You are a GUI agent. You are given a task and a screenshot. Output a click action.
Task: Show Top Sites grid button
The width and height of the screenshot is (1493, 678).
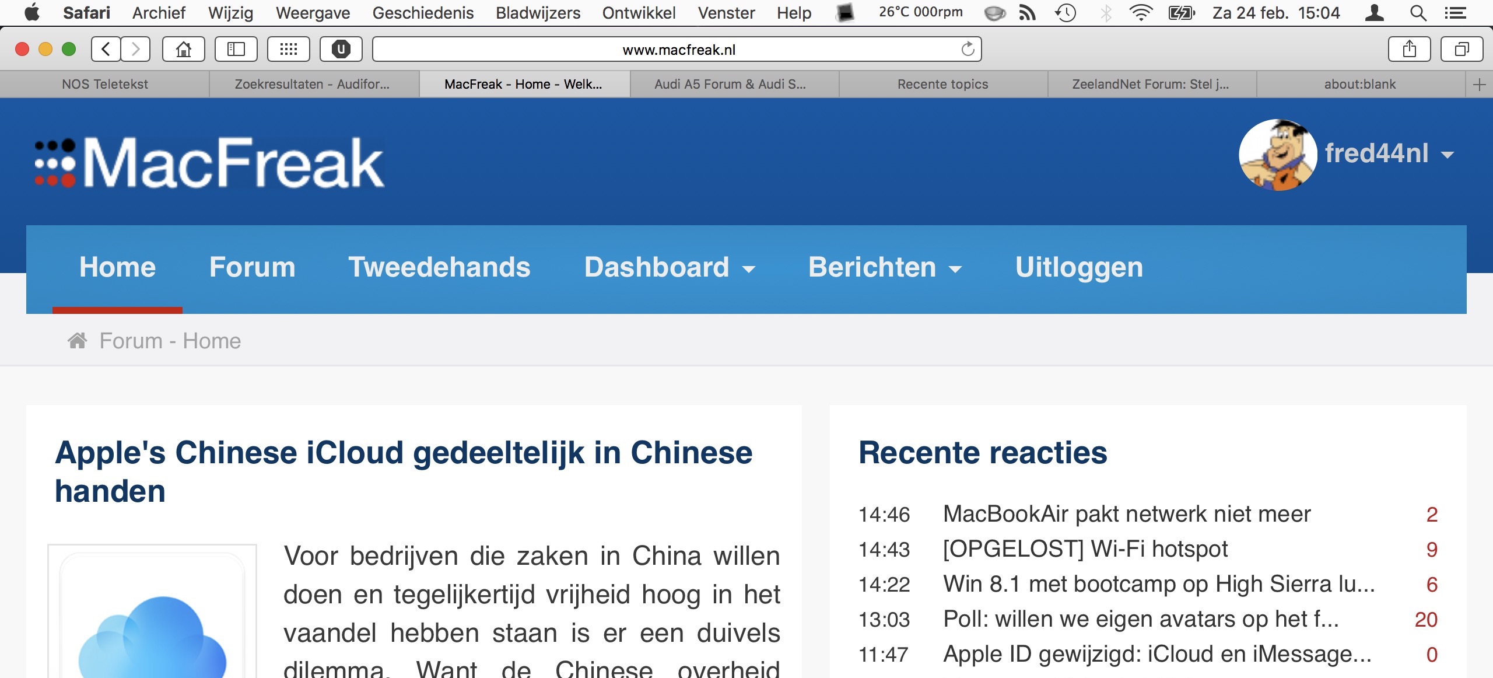point(289,49)
